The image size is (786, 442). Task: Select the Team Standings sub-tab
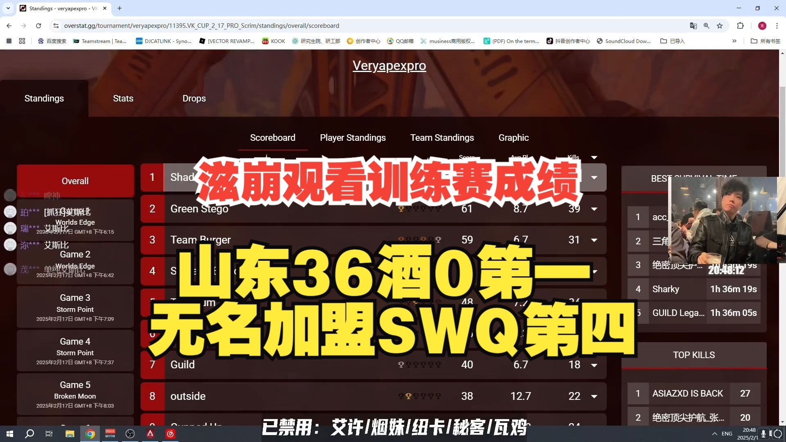pos(442,138)
